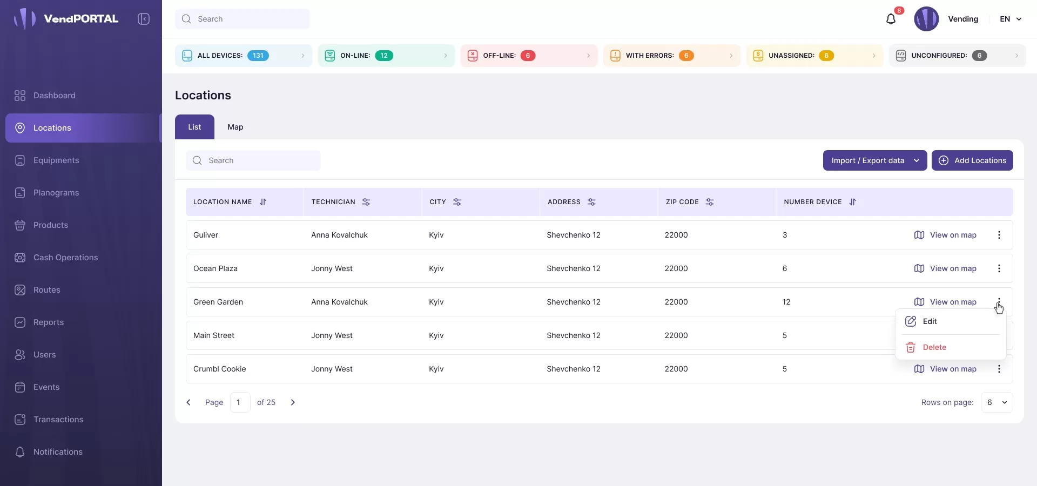
Task: Click the Vending profile avatar
Action: [x=926, y=19]
